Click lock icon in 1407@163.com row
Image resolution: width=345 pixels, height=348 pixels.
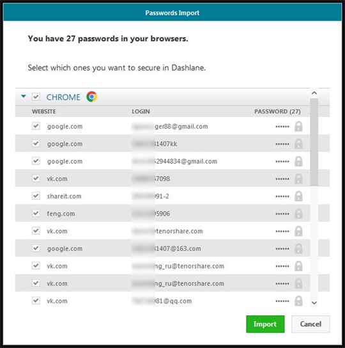pyautogui.click(x=298, y=249)
